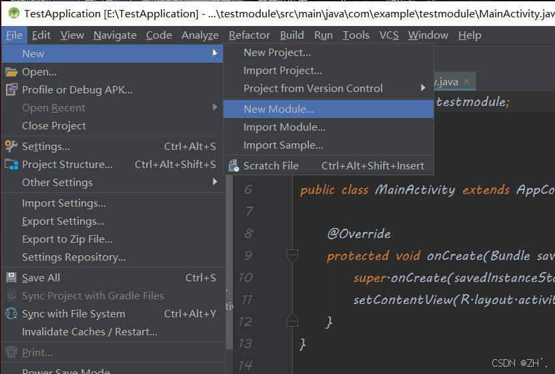This screenshot has height=374, width=555.
Task: Select Import Module... menu entry
Action: [328, 127]
